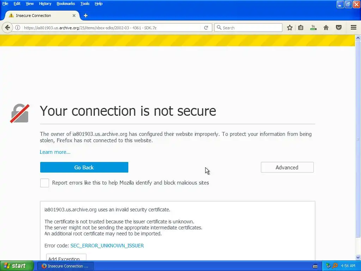Open the Bookmarks menu
Viewport: 361px width, 271px height.
(66, 4)
